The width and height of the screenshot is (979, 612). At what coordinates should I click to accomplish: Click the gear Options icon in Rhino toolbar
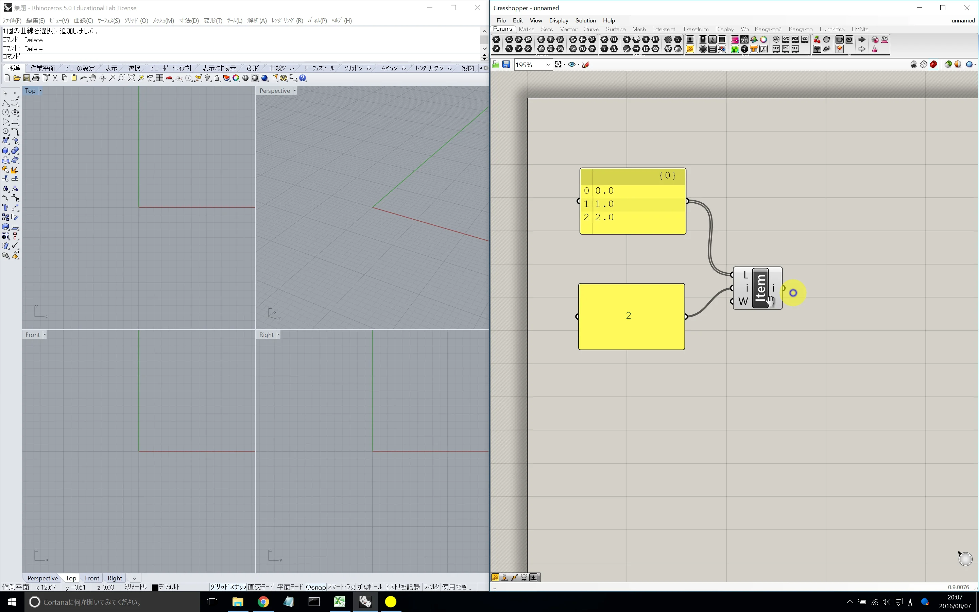(x=284, y=78)
